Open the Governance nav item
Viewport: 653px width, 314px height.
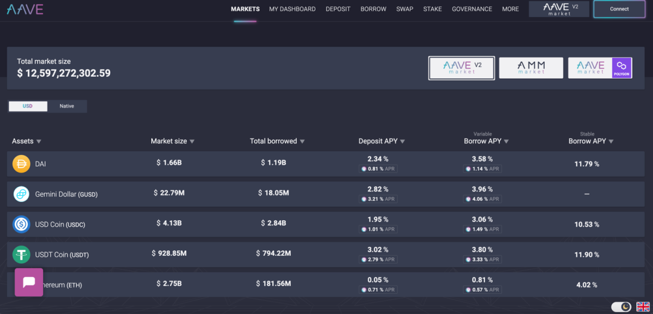point(472,8)
